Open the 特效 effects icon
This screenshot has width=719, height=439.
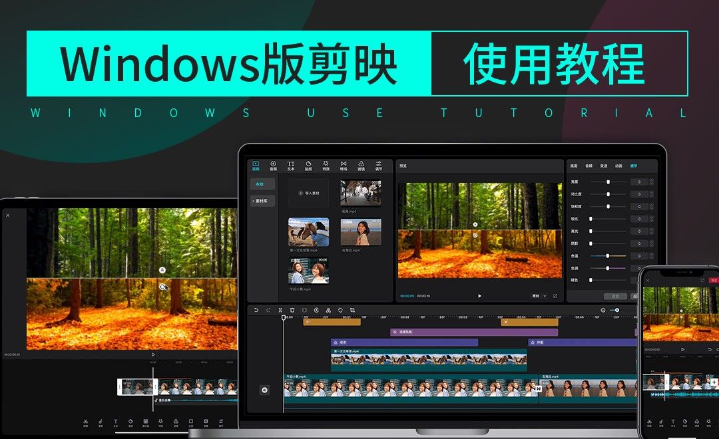pyautogui.click(x=326, y=166)
